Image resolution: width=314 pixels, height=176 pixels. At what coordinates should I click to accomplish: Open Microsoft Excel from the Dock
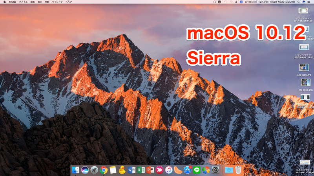[x=141, y=170]
